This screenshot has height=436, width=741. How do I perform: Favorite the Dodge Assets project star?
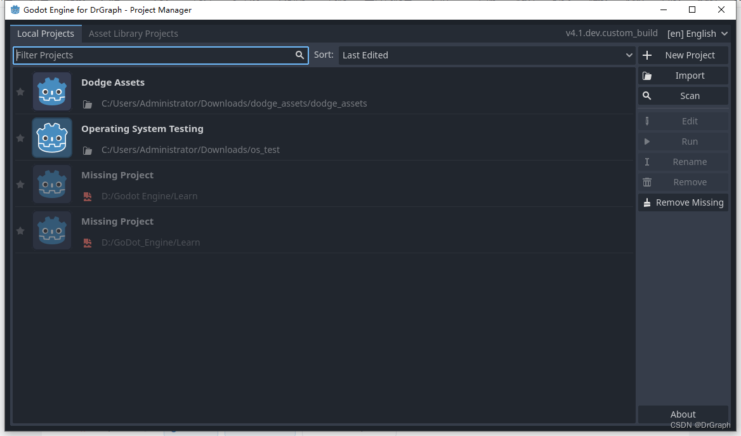click(20, 92)
